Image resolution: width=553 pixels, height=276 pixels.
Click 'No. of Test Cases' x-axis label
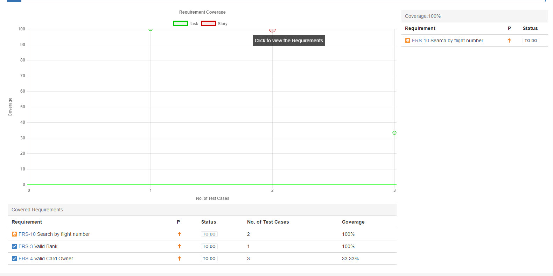[212, 198]
